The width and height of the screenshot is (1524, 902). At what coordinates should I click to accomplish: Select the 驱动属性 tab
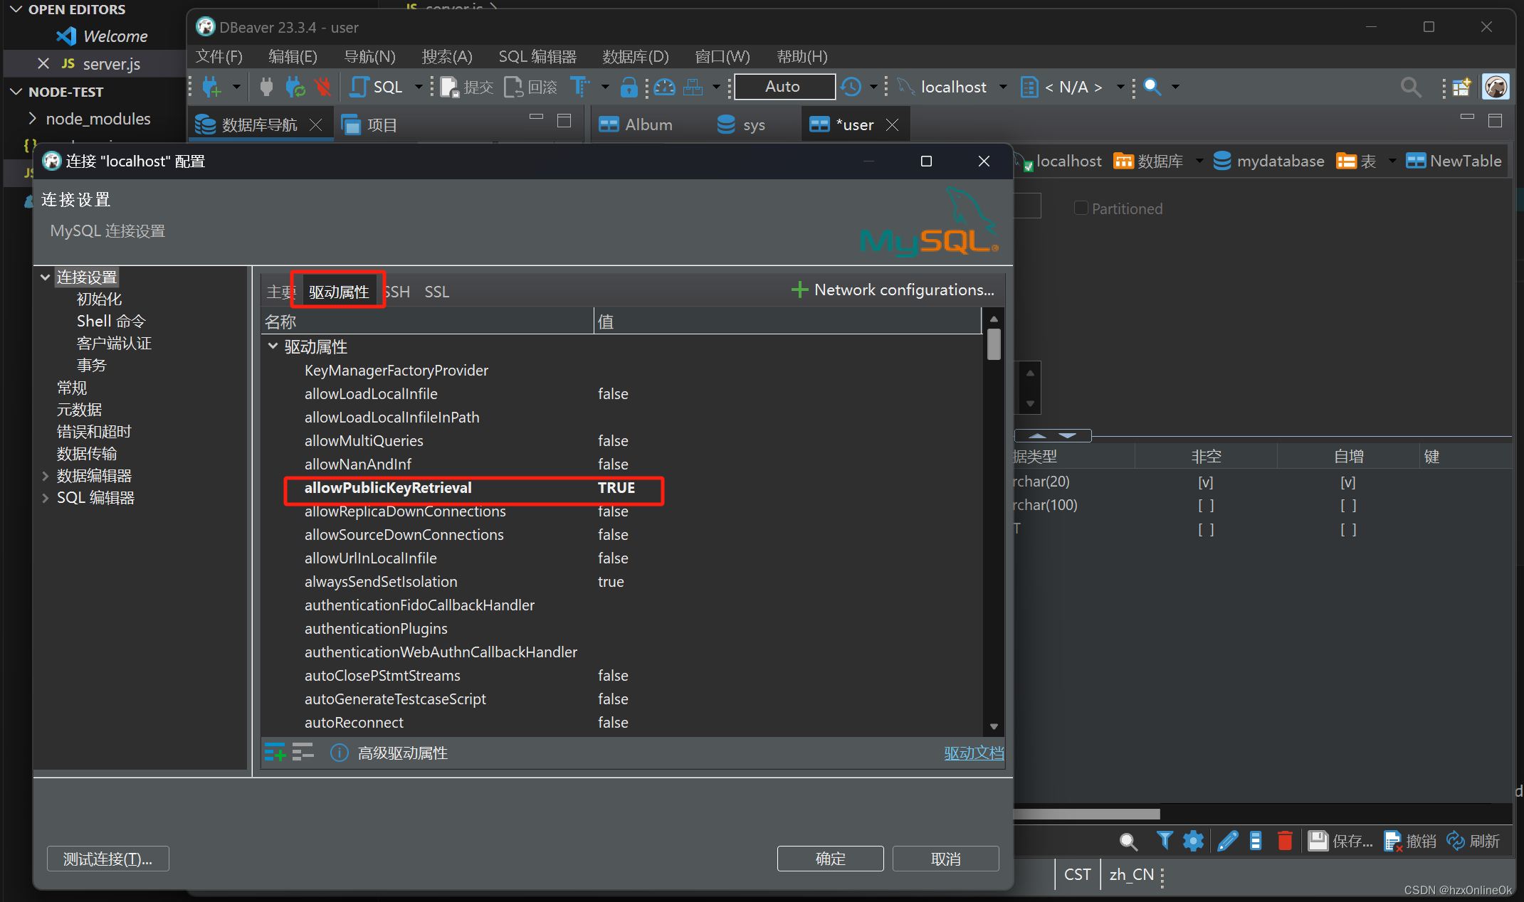click(x=339, y=292)
